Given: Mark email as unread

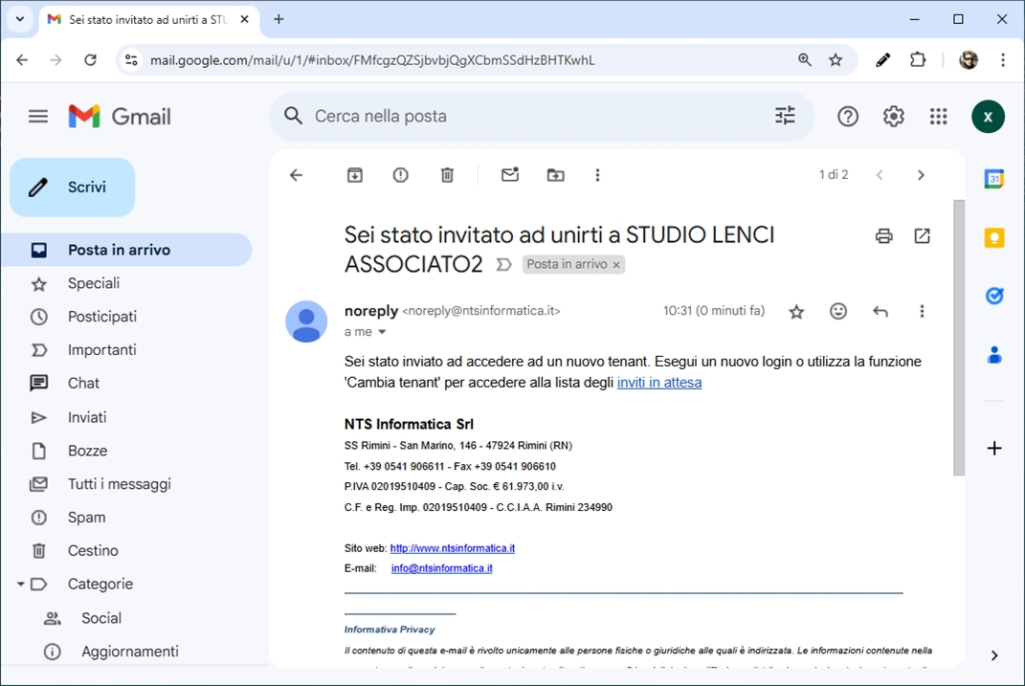Looking at the screenshot, I should point(510,174).
